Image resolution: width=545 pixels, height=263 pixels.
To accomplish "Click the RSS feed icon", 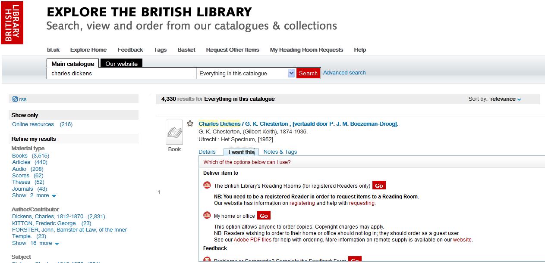I will pyautogui.click(x=15, y=99).
